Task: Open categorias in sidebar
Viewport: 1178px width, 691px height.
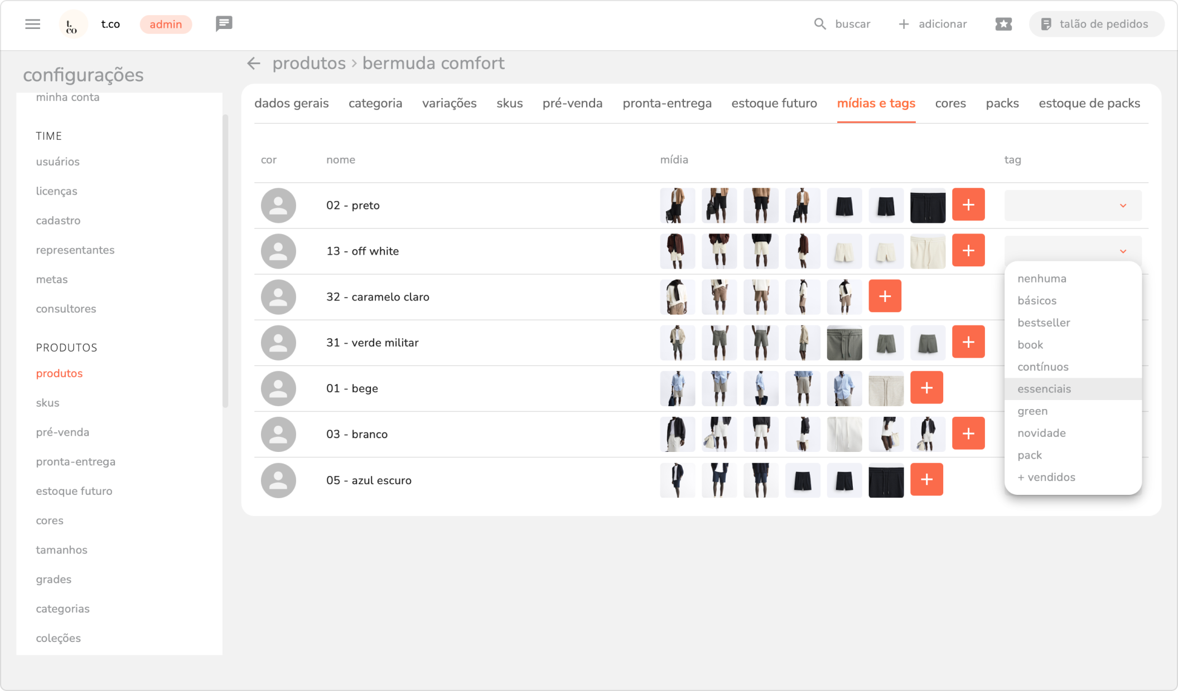Action: [62, 609]
